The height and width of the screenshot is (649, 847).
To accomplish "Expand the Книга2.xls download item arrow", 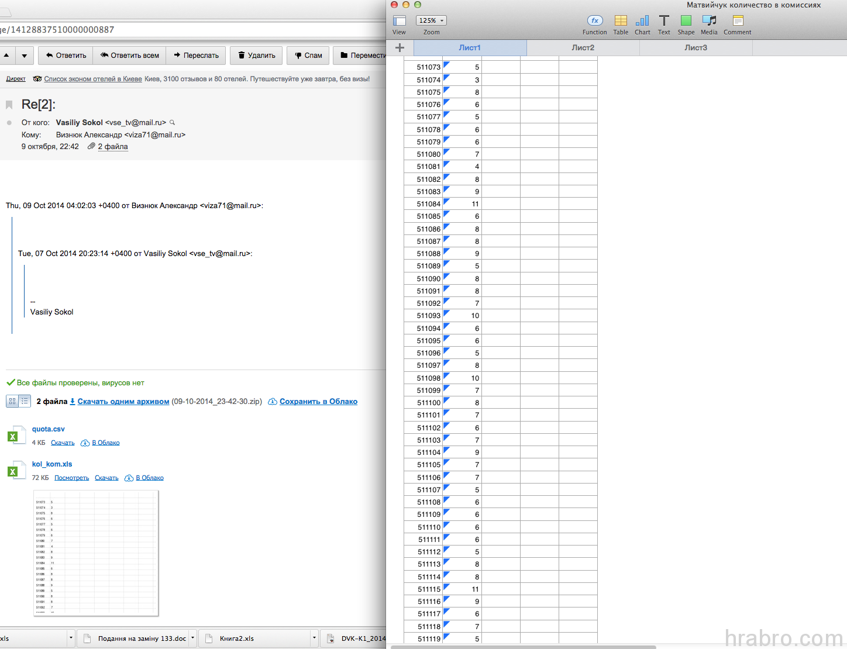I will [x=314, y=638].
